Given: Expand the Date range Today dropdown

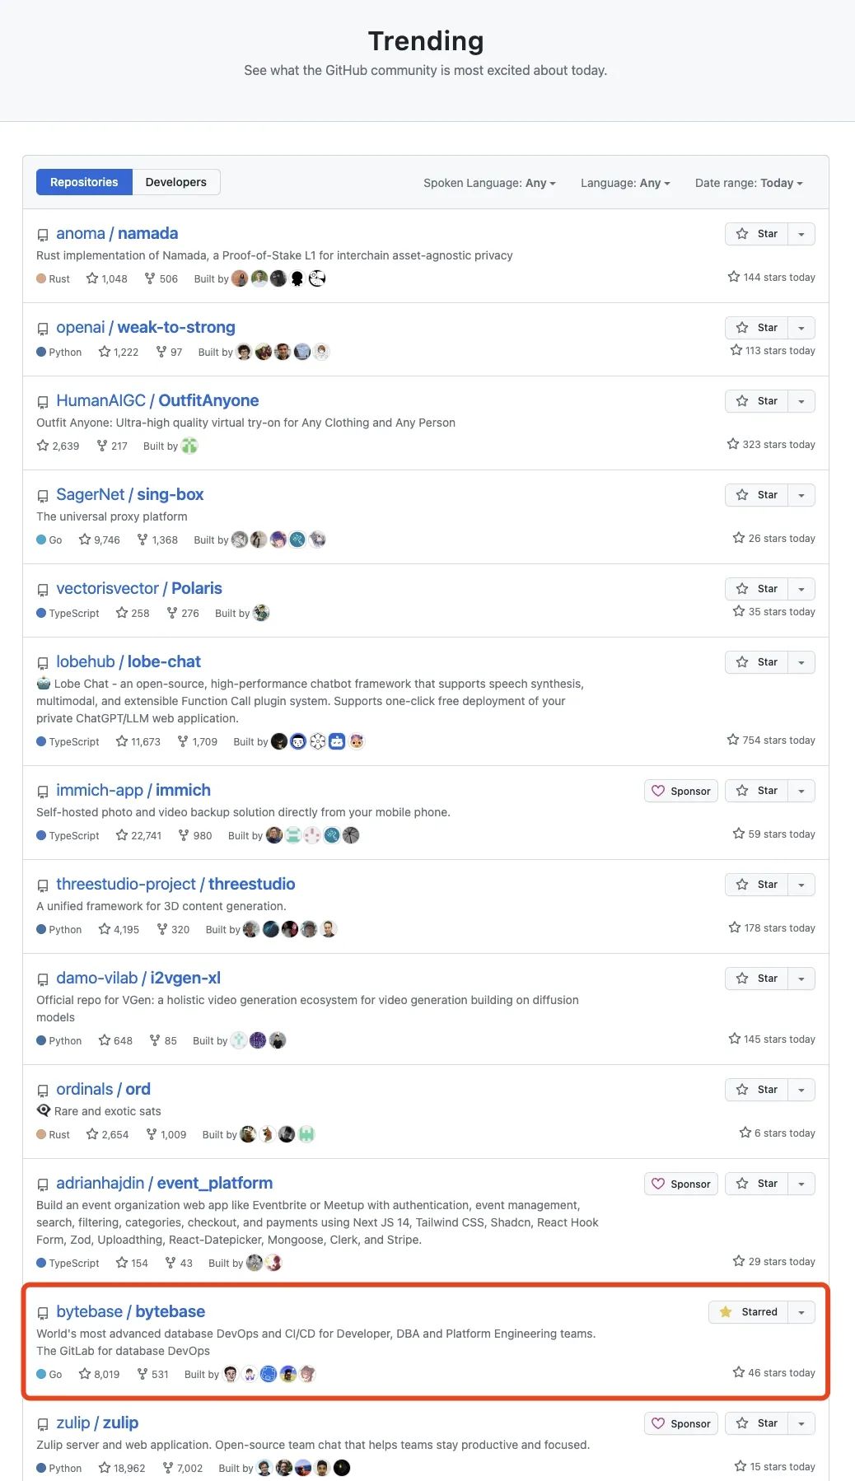Looking at the screenshot, I should coord(749,183).
